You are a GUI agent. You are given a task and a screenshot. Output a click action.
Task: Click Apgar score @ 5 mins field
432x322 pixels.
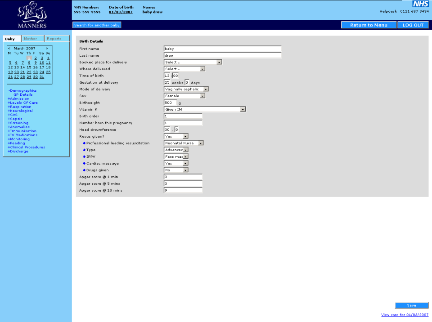[x=183, y=184]
